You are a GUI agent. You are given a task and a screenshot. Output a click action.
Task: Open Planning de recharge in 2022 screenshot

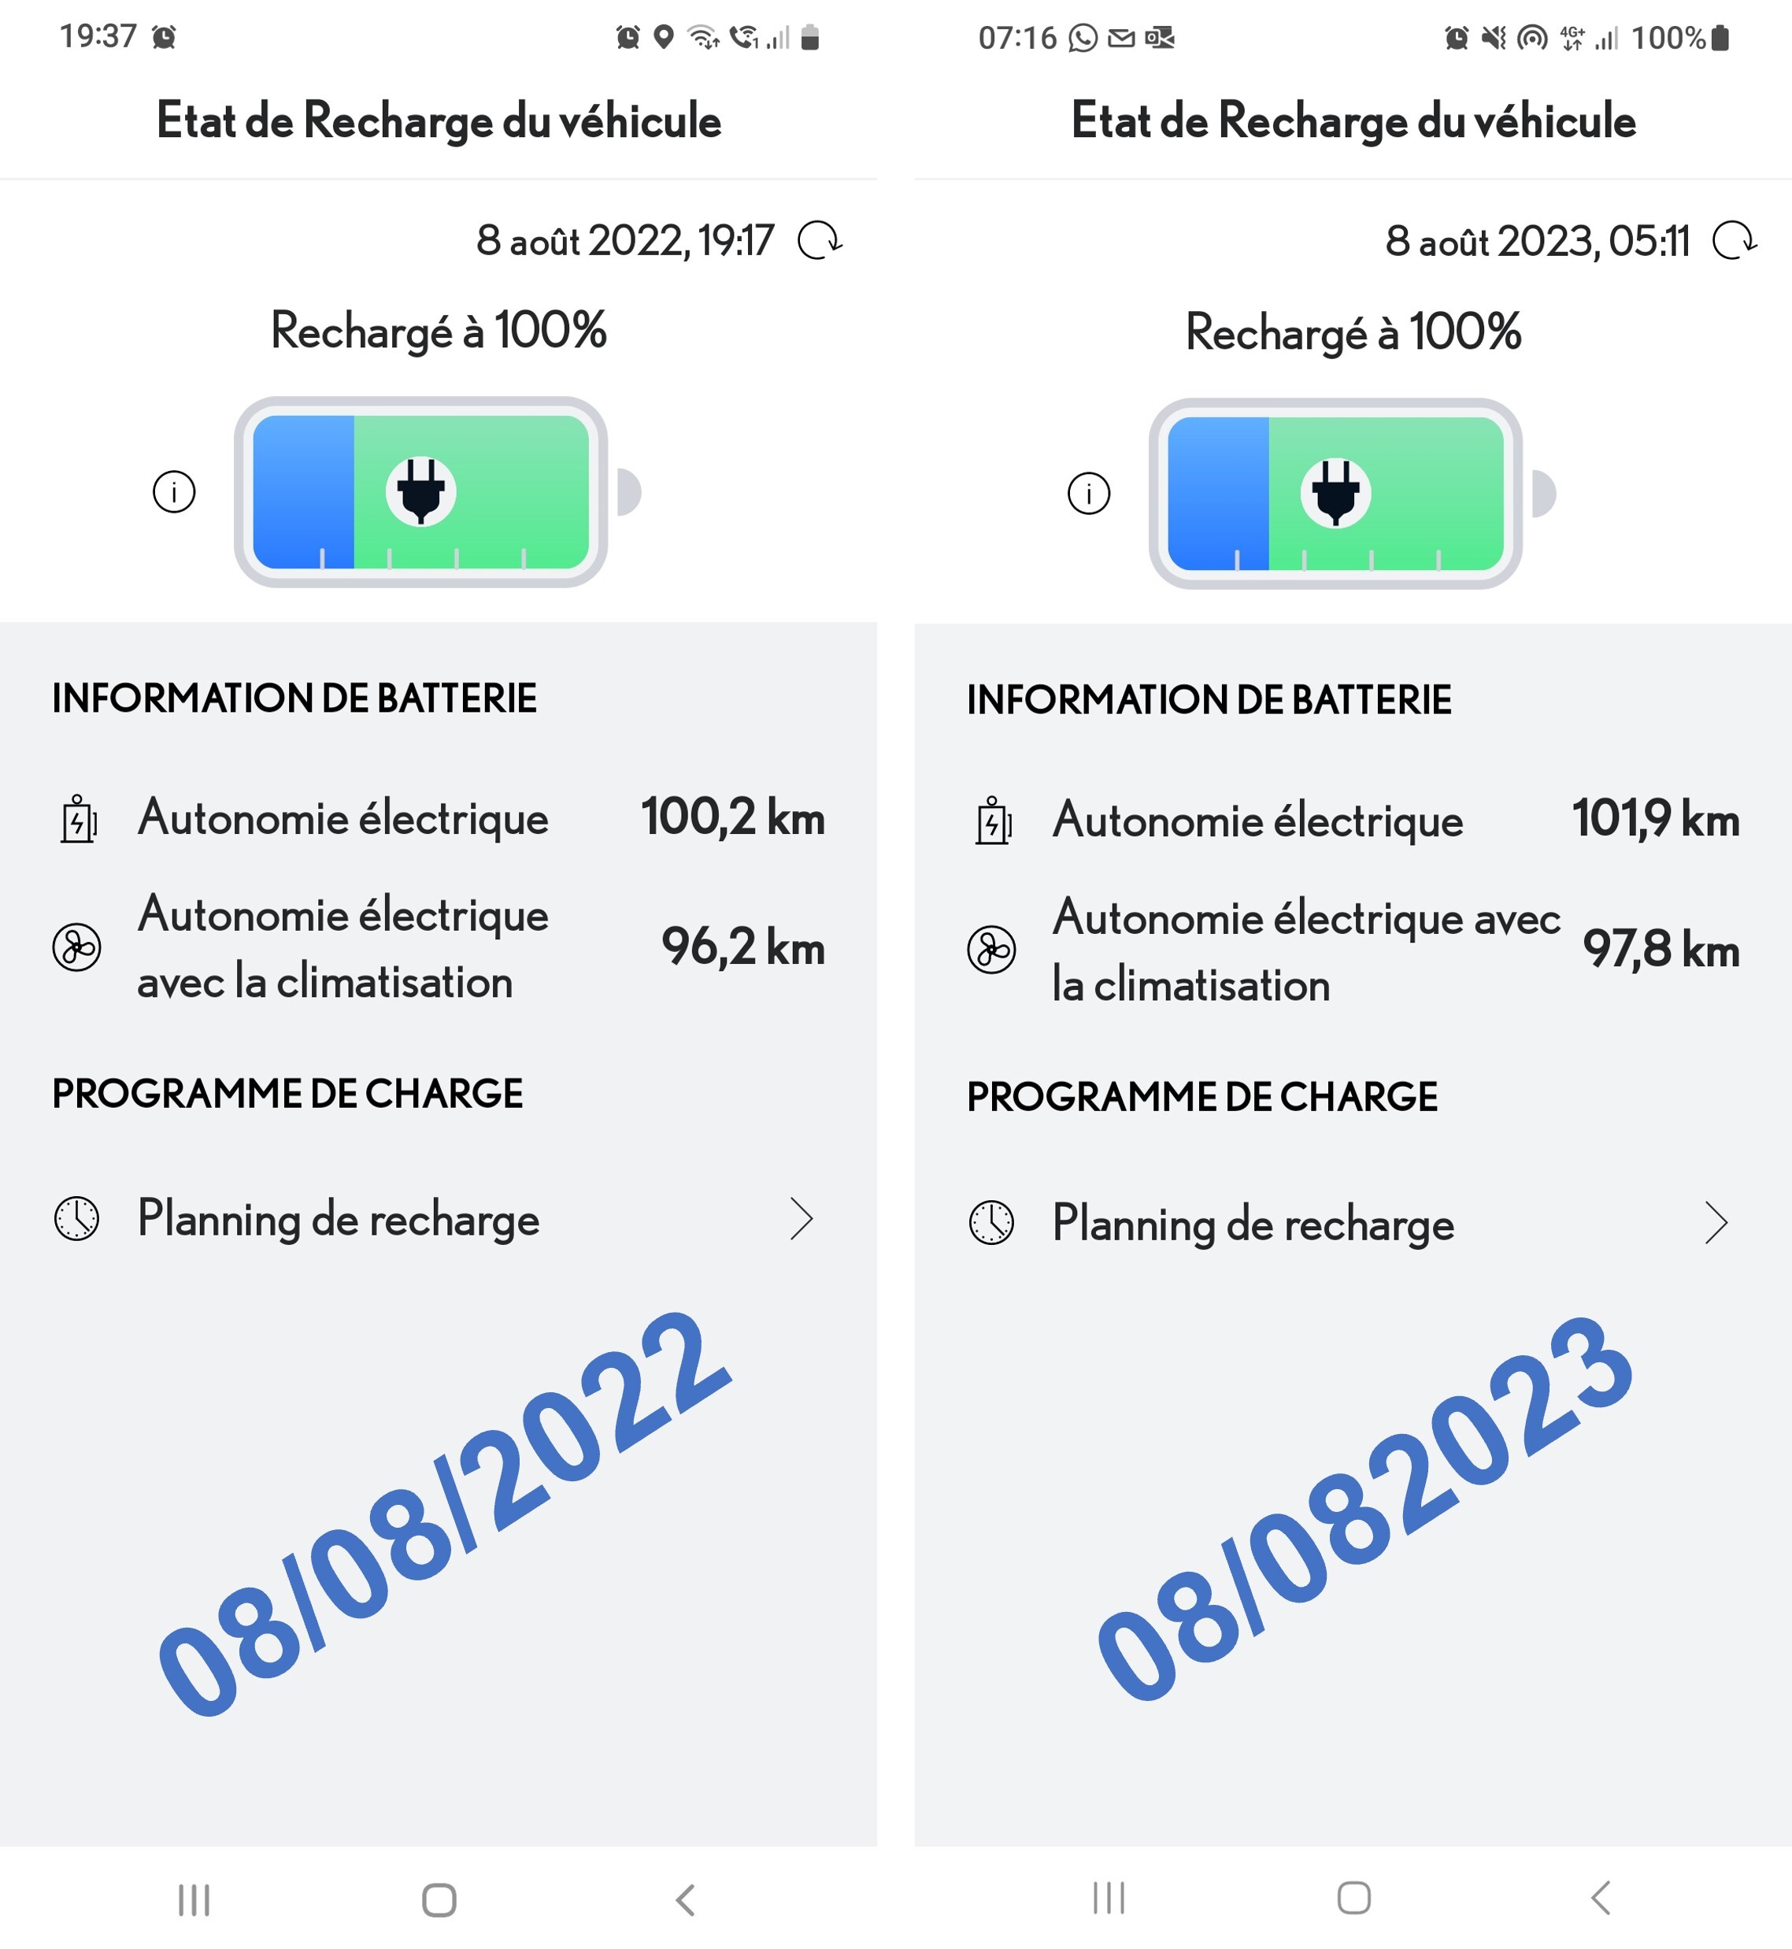pos(338,1219)
